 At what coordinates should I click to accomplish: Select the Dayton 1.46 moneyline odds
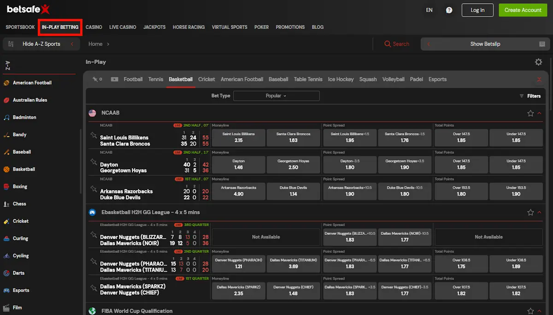click(x=238, y=164)
